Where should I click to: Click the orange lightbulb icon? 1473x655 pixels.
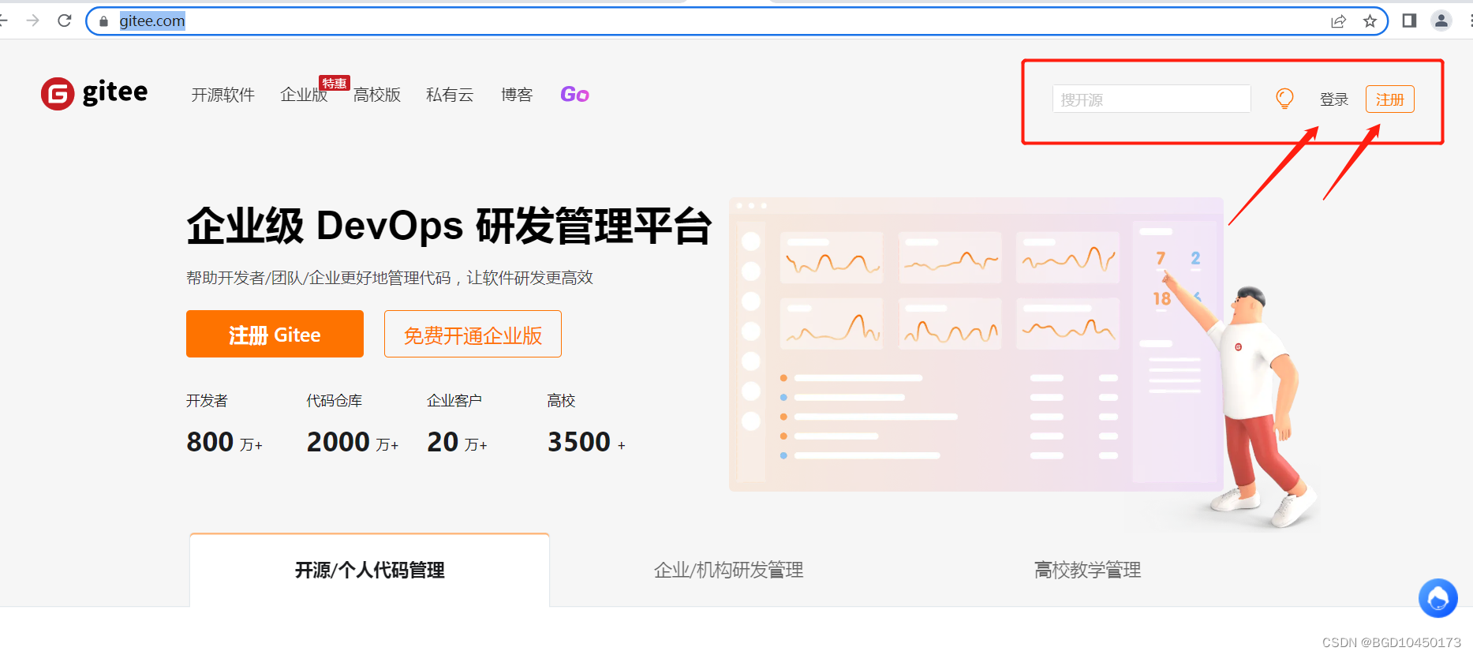[x=1284, y=99]
